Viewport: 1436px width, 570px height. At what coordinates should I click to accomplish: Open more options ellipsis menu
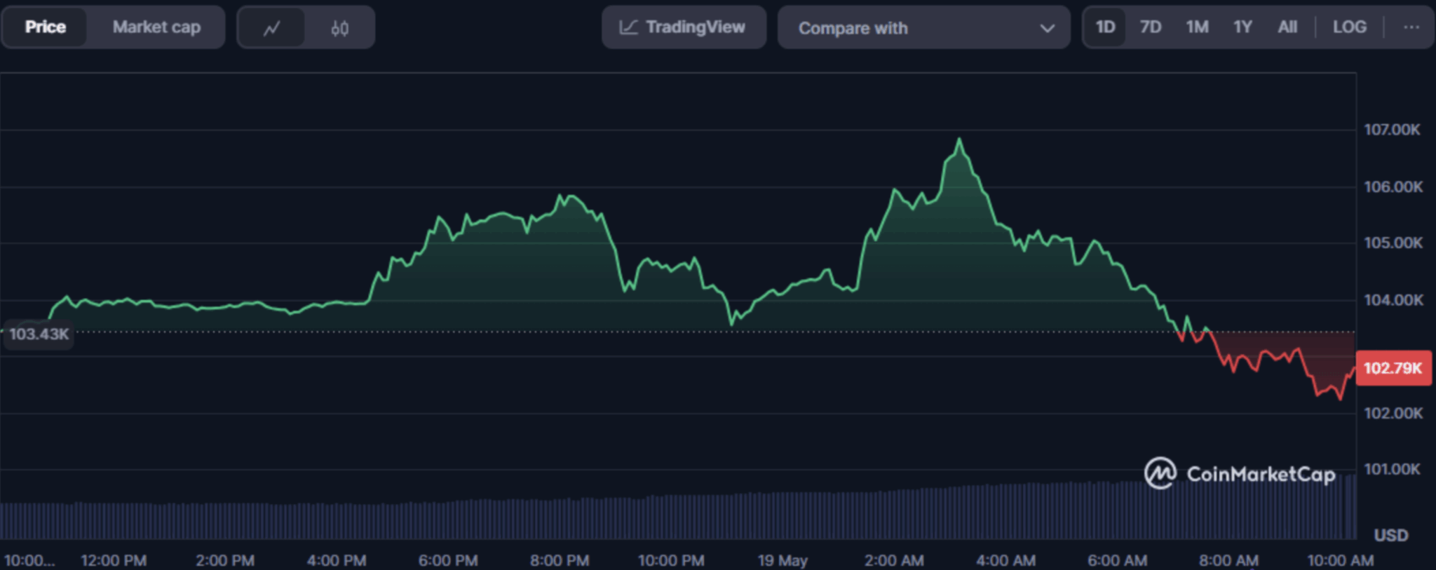(x=1411, y=27)
